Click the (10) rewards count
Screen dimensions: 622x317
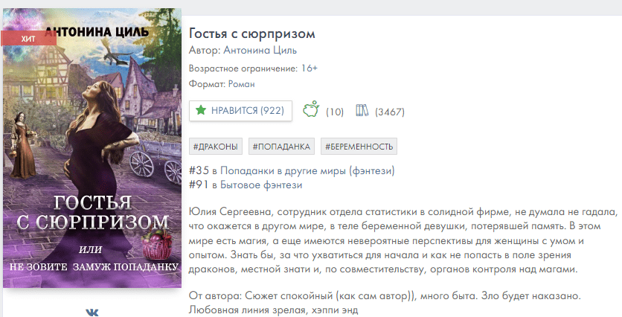click(335, 112)
